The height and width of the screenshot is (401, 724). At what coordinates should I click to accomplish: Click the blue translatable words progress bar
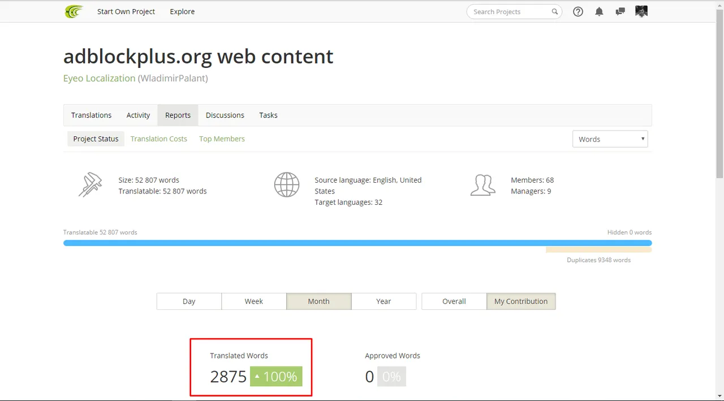[x=357, y=243]
